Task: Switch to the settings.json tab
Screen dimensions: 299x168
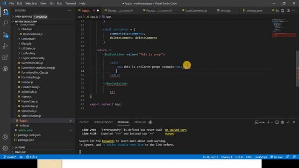Action: coord(252,11)
